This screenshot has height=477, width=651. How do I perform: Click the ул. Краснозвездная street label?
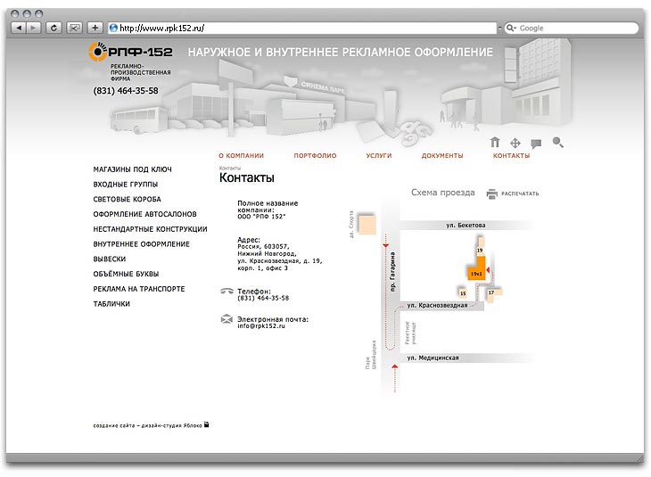[437, 305]
